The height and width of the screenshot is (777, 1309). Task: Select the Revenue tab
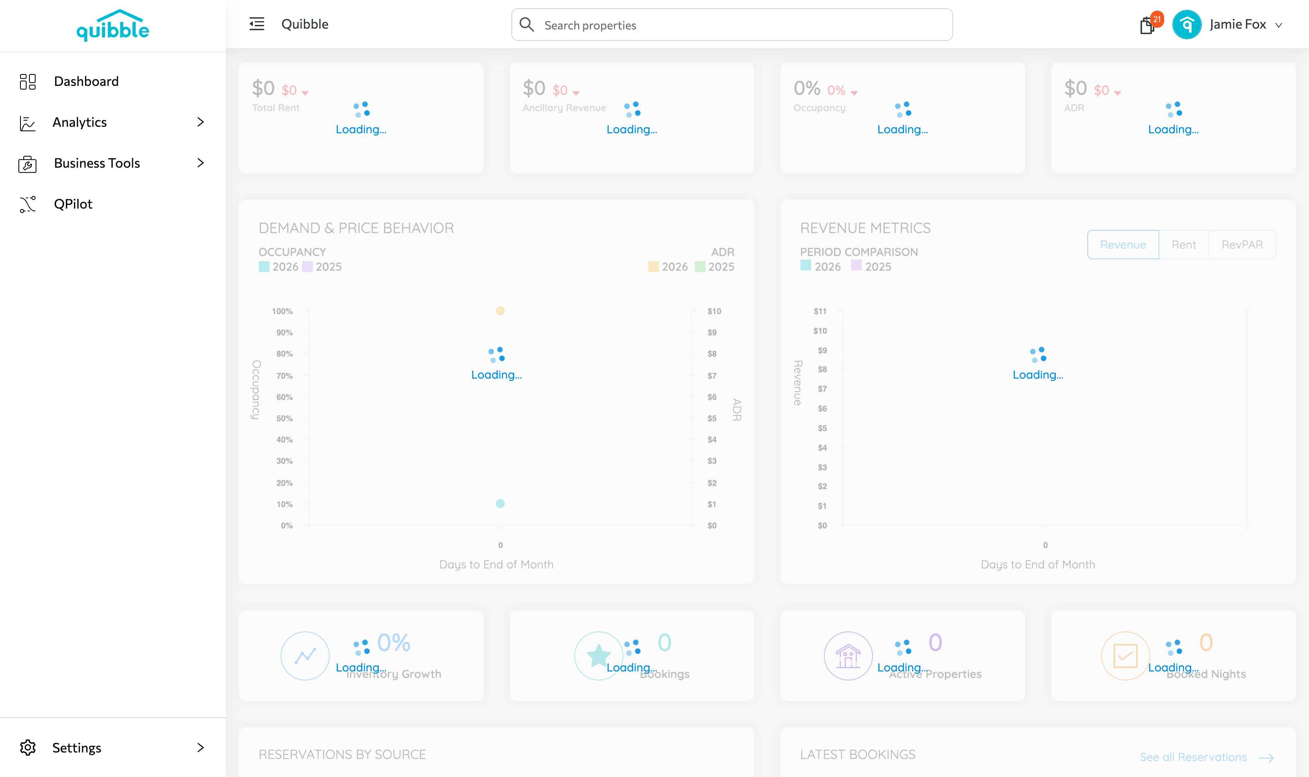click(1122, 245)
